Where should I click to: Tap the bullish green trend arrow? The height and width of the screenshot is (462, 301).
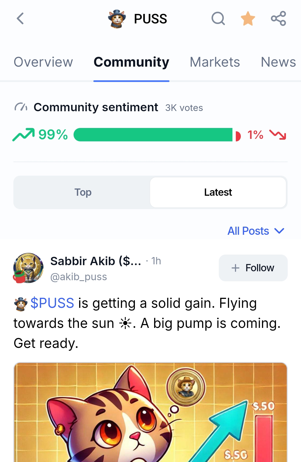click(23, 135)
